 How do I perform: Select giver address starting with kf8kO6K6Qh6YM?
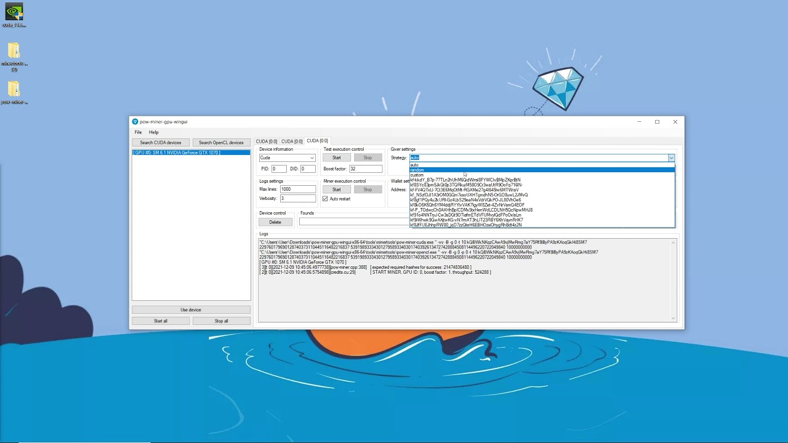(x=542, y=205)
